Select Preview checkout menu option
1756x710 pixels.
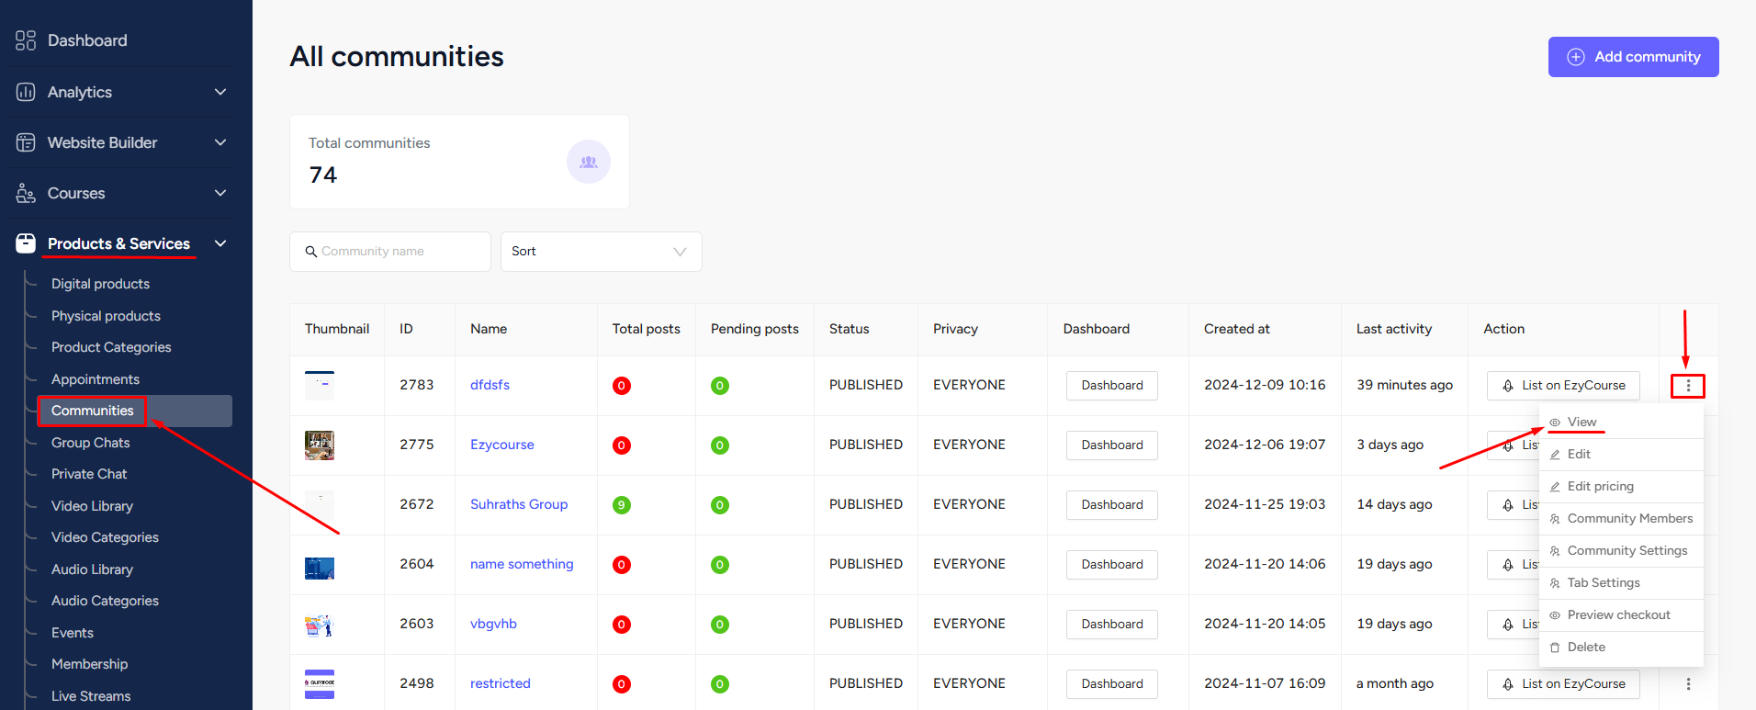[1621, 615]
